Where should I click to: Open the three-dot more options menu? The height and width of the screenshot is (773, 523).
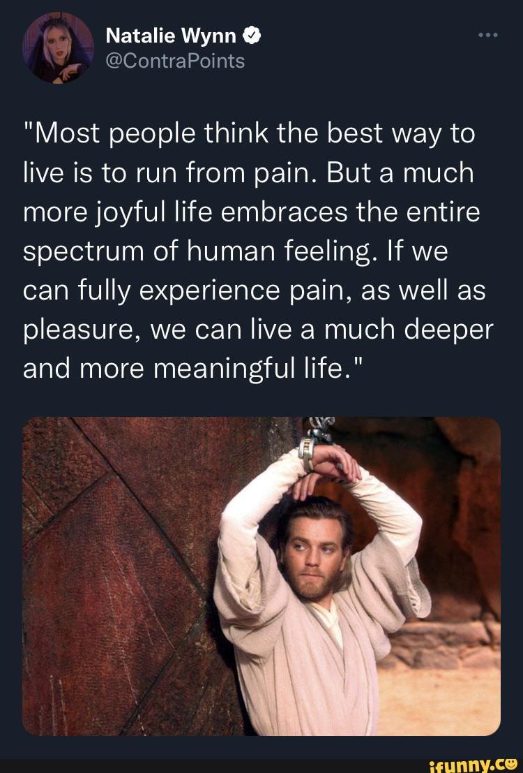click(x=488, y=35)
